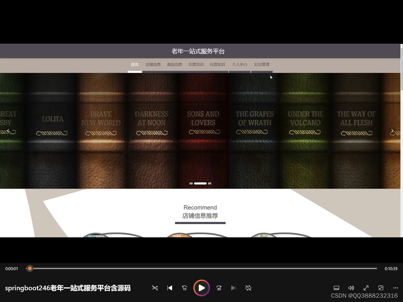Go to previous track
This screenshot has height=302, width=403.
point(170,288)
